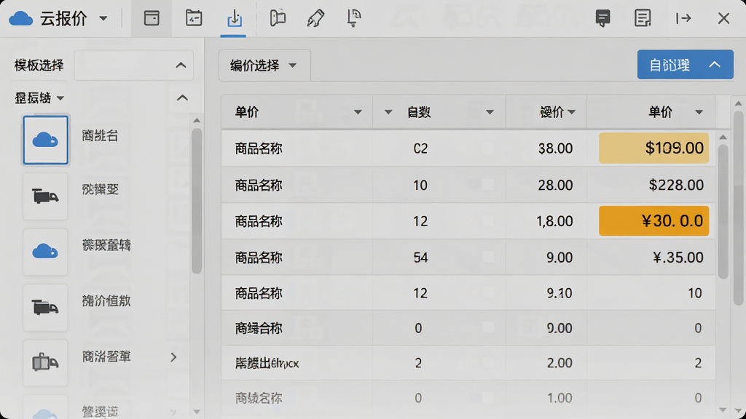
Task: Click the window layout icon in toolbar
Action: point(152,18)
